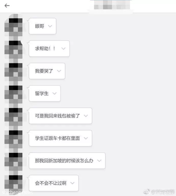Image resolution: width=176 pixels, height=196 pixels.
Task: Expand chevron on 我要哭了 message
Action: tap(59, 71)
